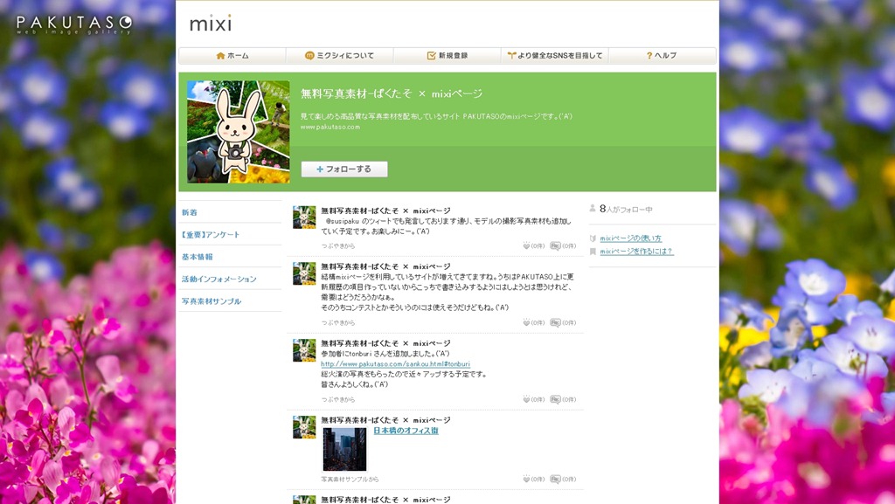Open the 【重要】アンケート sidebar link
The width and height of the screenshot is (895, 504).
(x=211, y=234)
